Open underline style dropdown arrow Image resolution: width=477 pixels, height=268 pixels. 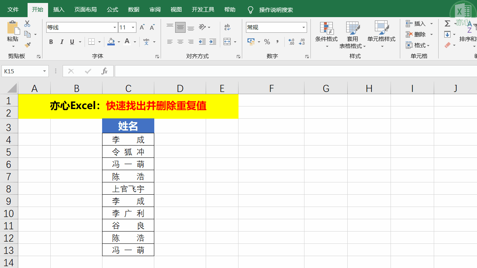(x=80, y=42)
